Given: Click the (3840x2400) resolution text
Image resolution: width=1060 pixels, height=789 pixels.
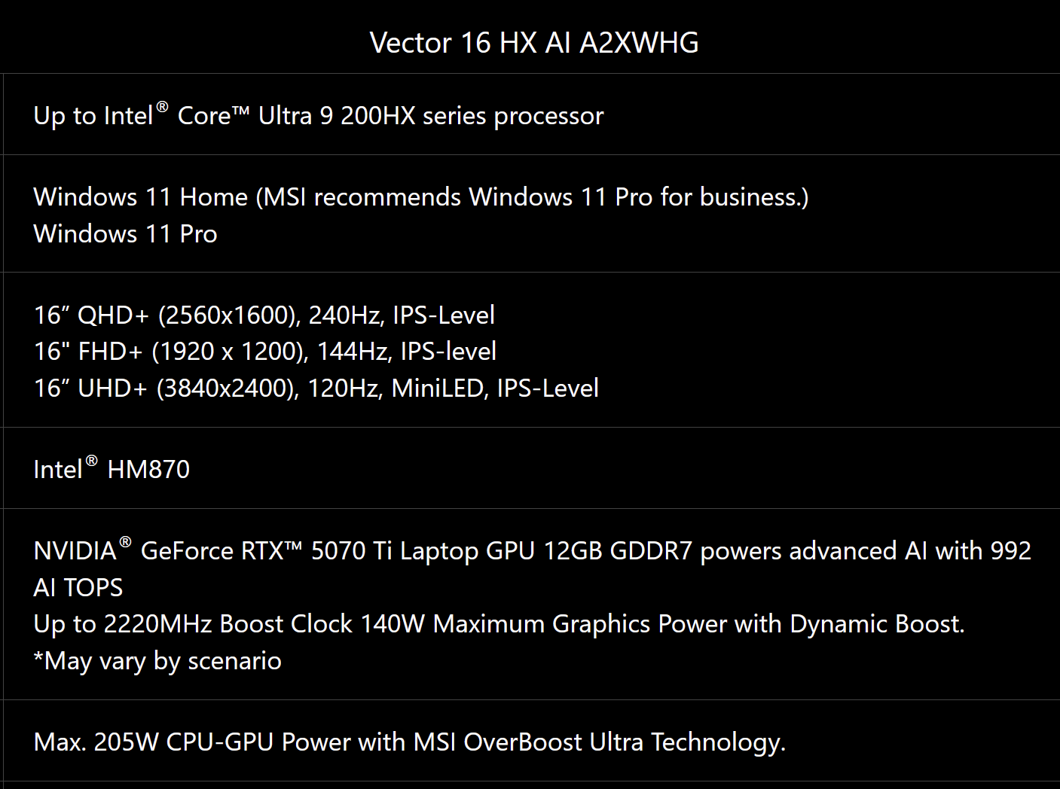Looking at the screenshot, I should pyautogui.click(x=228, y=388).
